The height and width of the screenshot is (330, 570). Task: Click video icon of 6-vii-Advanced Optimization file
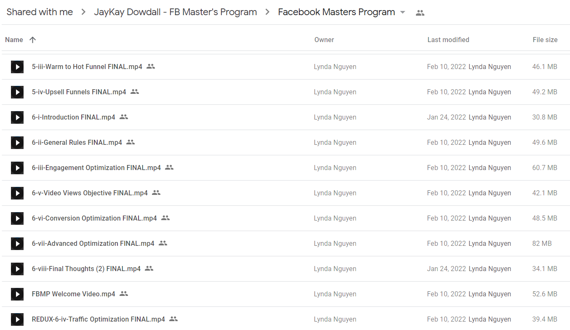tap(17, 243)
